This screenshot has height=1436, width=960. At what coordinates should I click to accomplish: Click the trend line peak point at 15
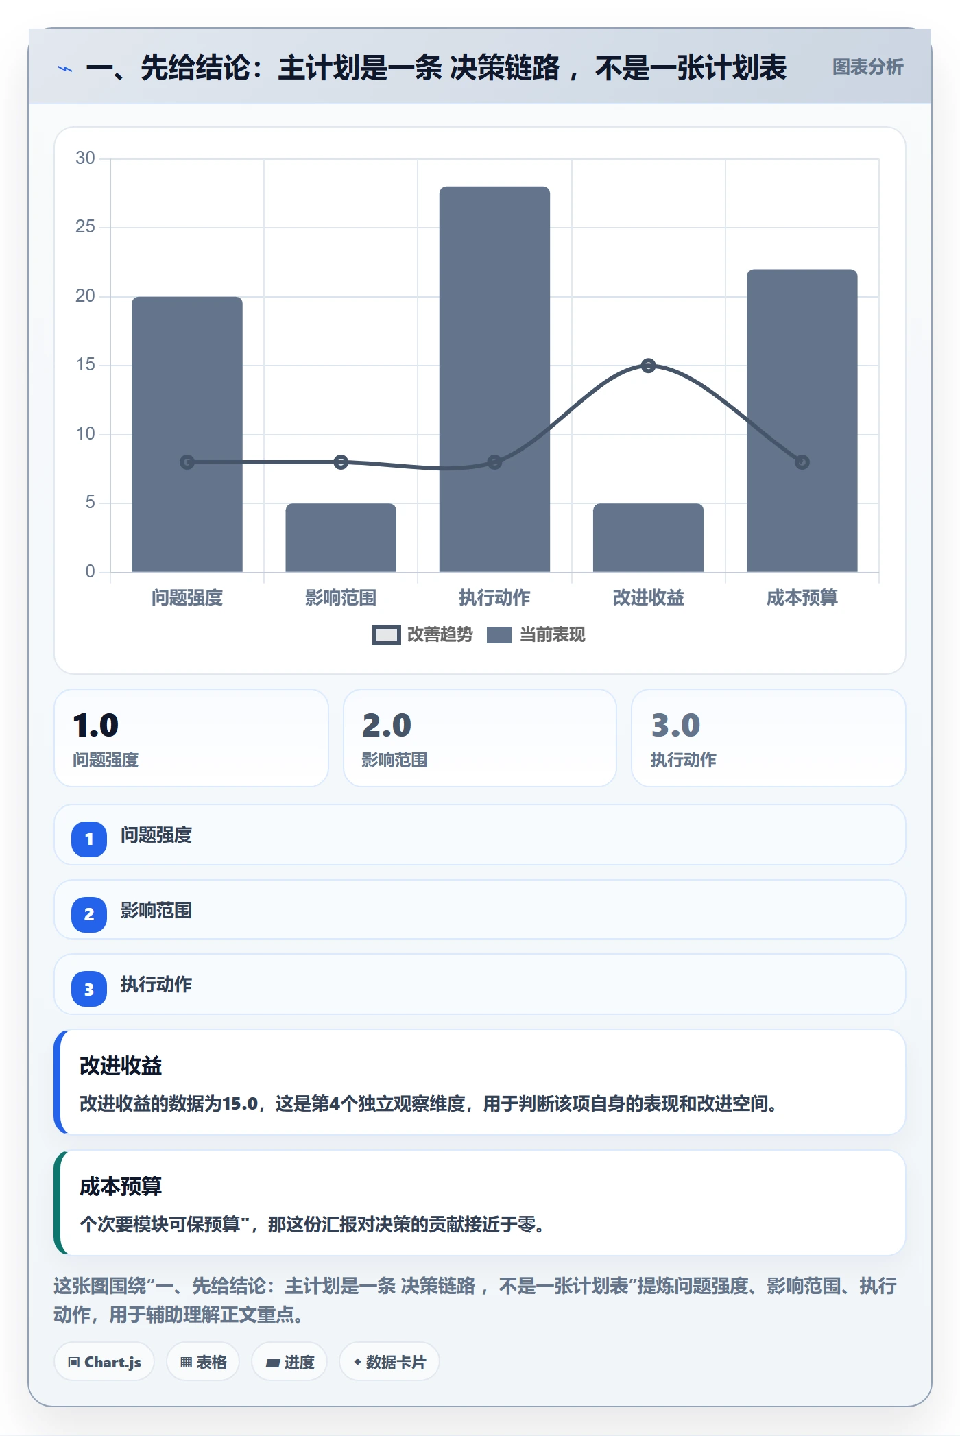[648, 366]
